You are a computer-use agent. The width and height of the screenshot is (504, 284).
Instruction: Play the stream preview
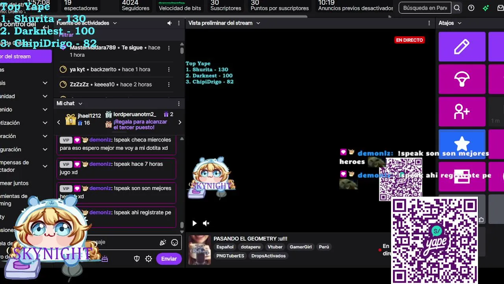click(x=195, y=223)
